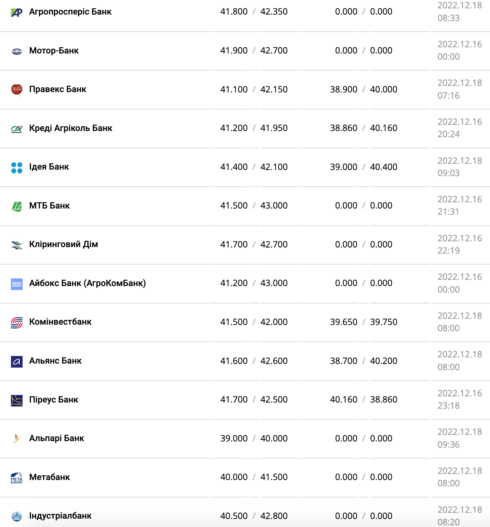
Task: Click Ідея Банк update time 09:03
Action: pyautogui.click(x=449, y=173)
